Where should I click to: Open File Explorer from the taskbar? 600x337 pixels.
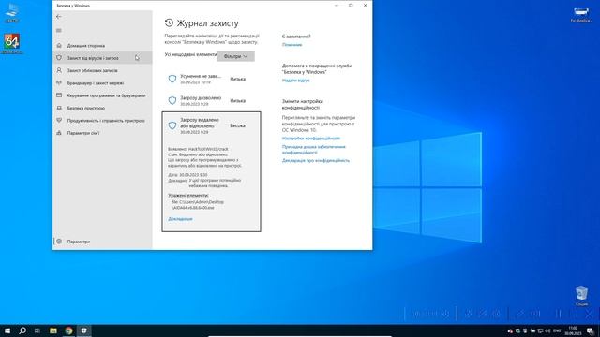pyautogui.click(x=53, y=330)
